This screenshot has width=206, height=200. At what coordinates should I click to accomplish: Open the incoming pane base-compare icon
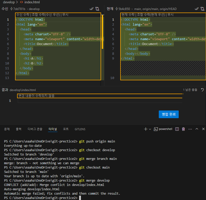coord(97,9)
